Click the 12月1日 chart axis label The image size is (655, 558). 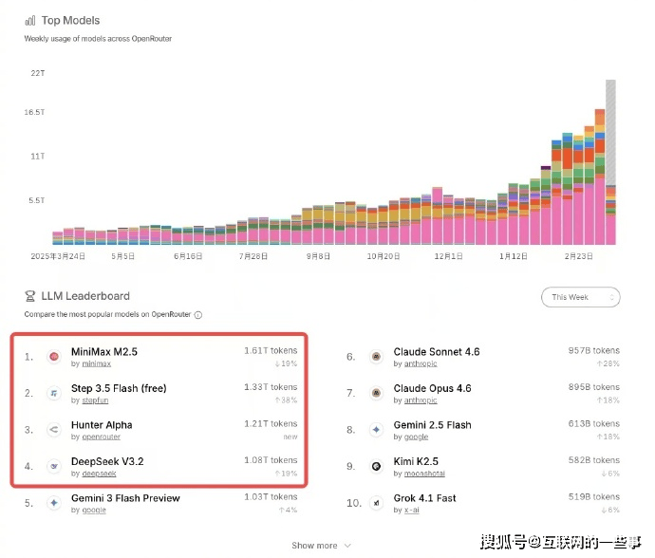[x=448, y=256]
